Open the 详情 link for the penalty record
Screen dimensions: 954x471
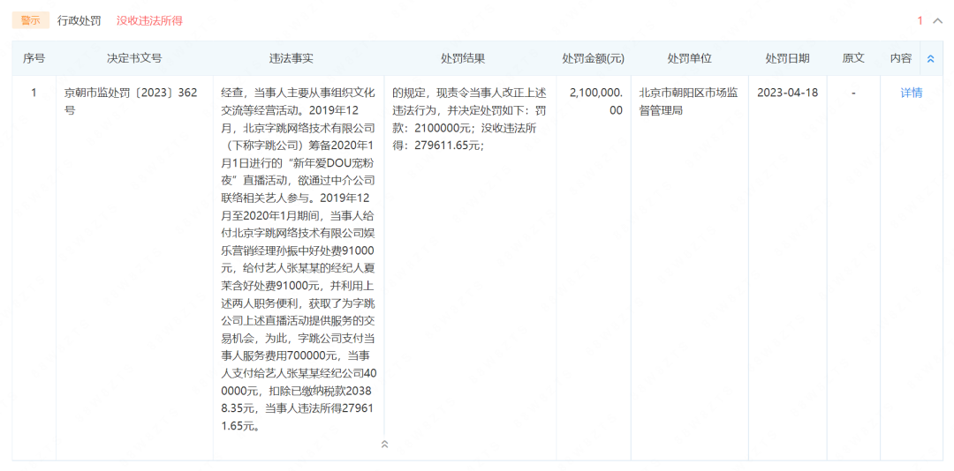[911, 93]
